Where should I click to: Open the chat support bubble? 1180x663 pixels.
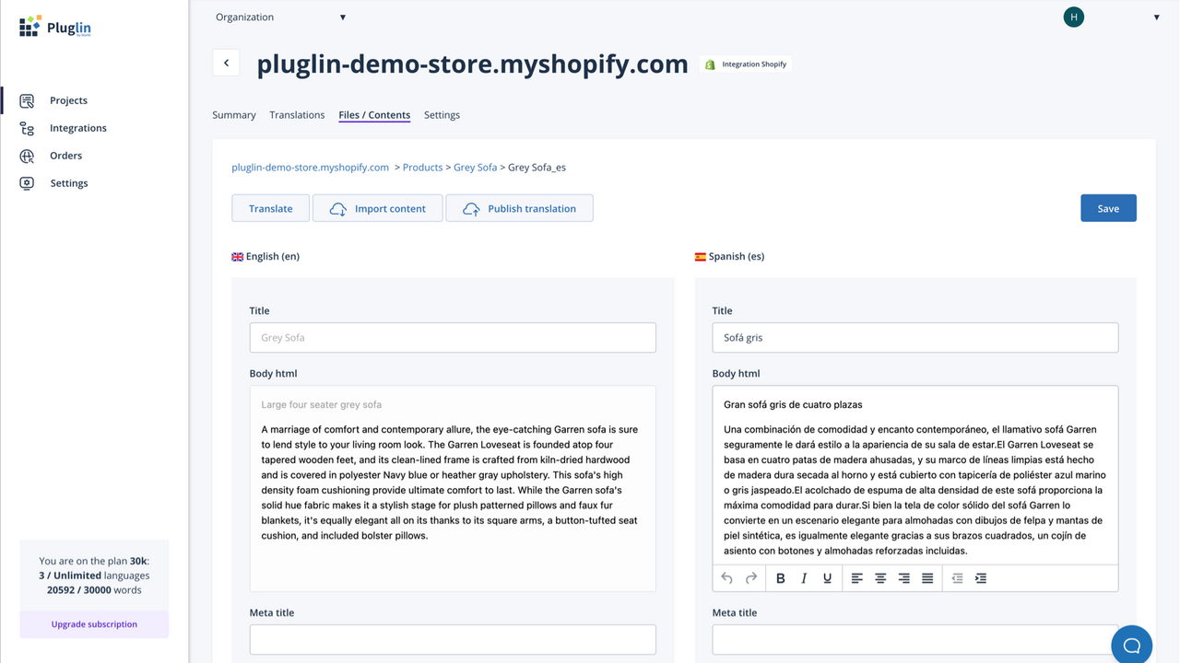[1132, 644]
